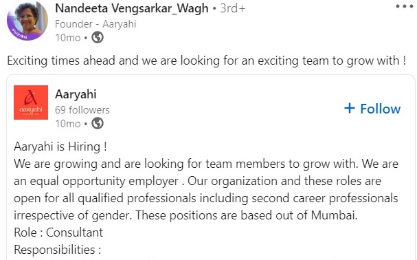Click the plus icon beside Follow
Screen dimensions: 417x260
[350, 108]
